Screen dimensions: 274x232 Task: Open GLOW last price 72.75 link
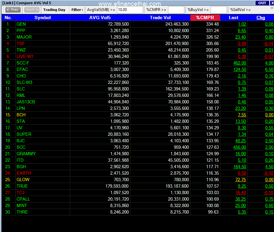tap(241, 180)
